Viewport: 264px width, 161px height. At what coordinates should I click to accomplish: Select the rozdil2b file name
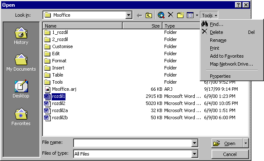point(60,118)
